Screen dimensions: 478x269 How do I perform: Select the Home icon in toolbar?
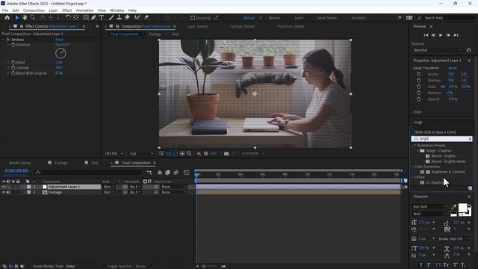tap(7, 18)
